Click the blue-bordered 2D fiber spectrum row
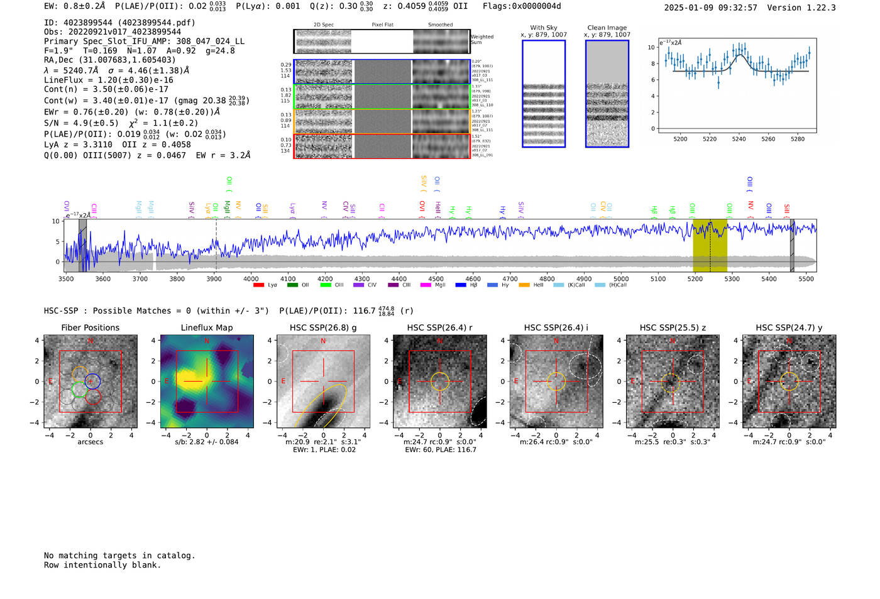The height and width of the screenshot is (599, 880). coord(382,72)
